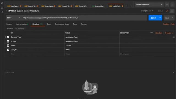Screen dimensions: 176x99
Task: Remove the Content-Type header row
Action: (x=174, y=37)
